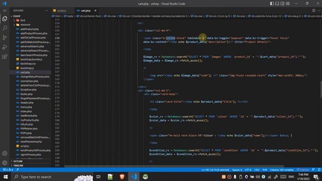Open index.php file

(26, 111)
